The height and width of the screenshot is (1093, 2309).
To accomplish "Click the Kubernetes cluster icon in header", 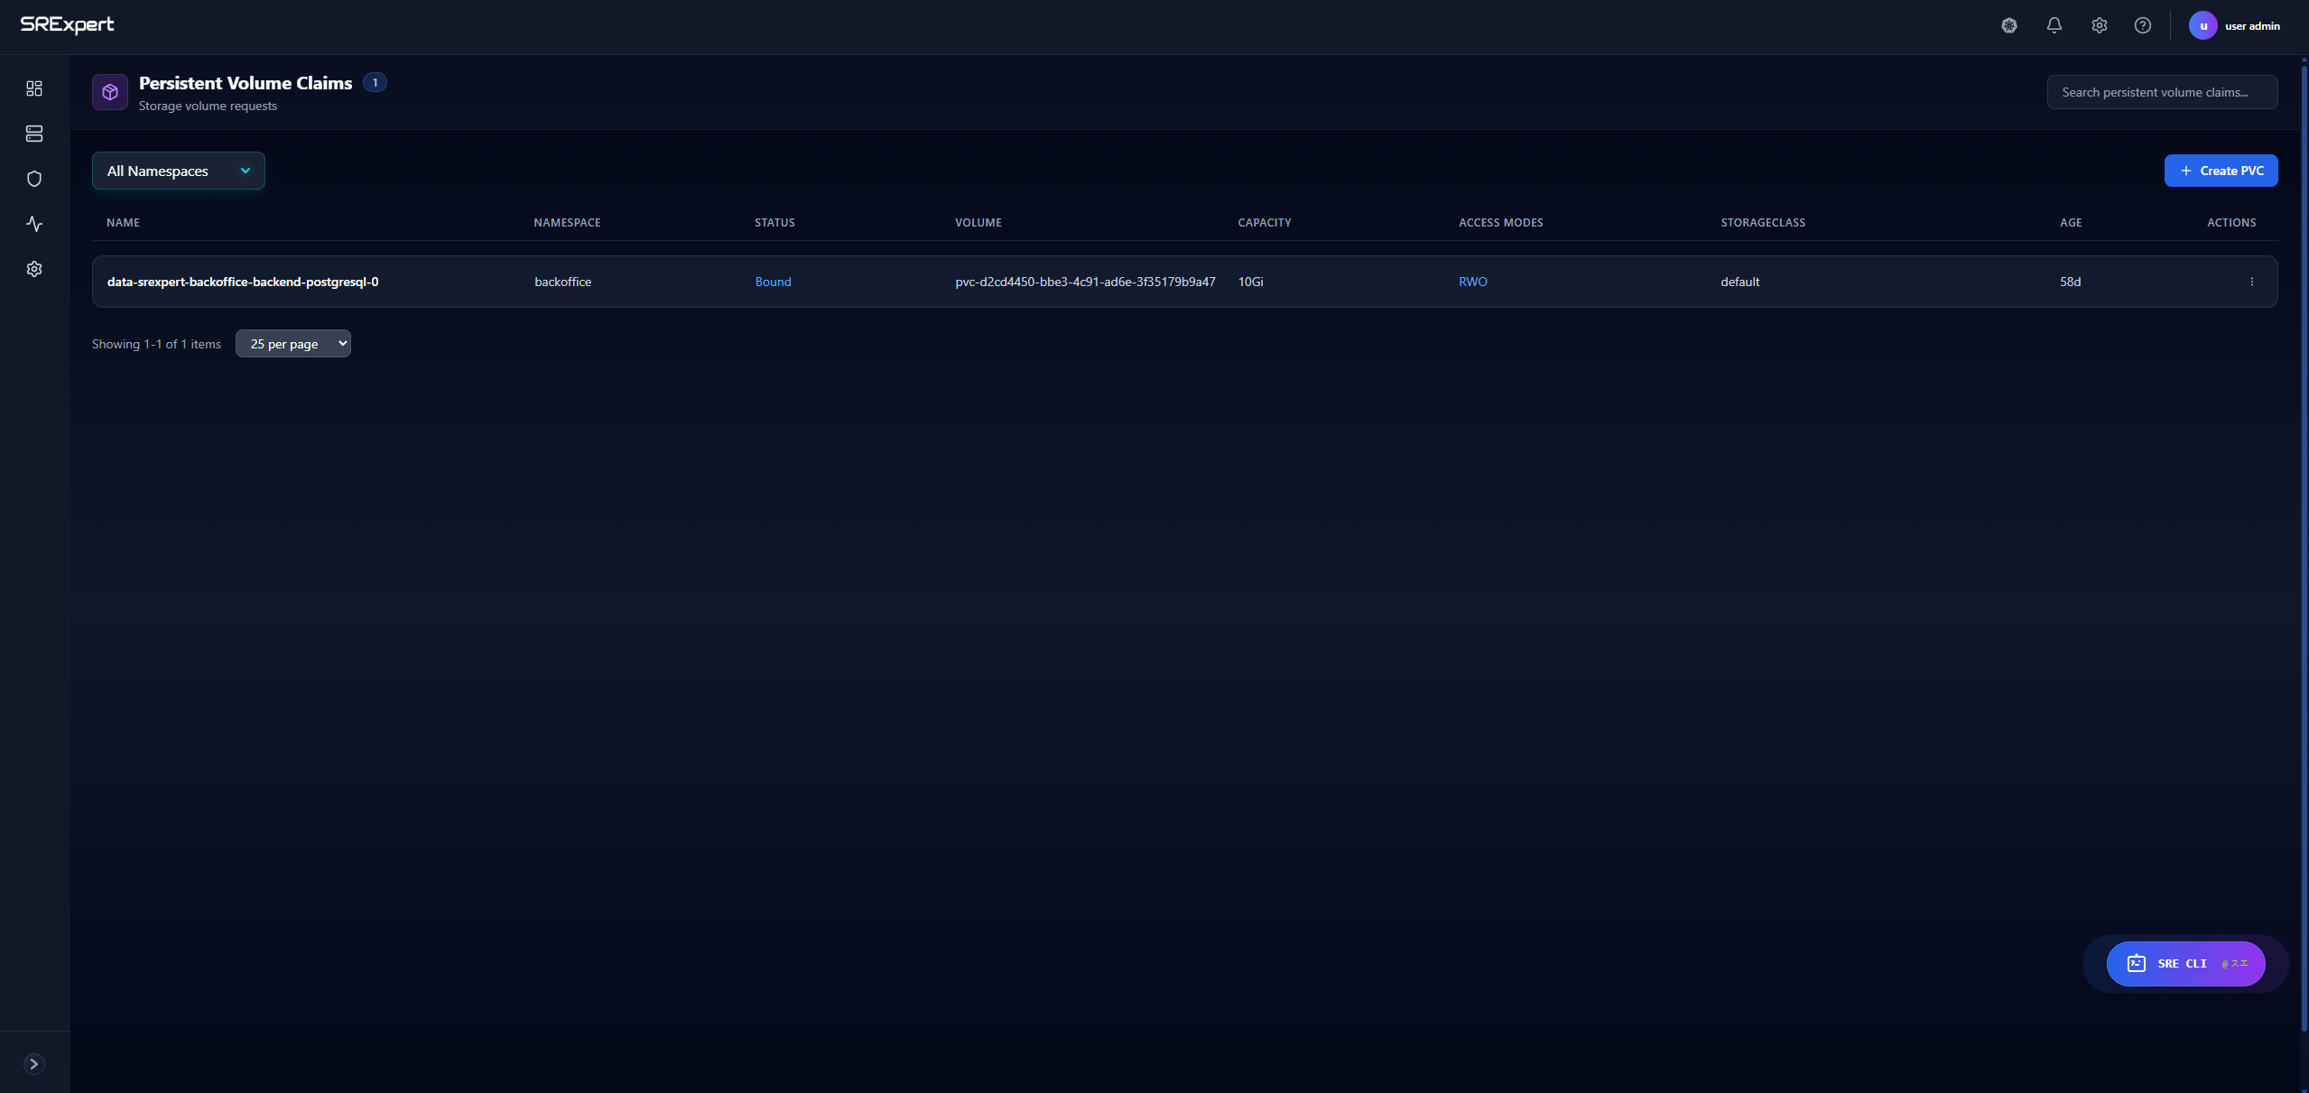I will point(2008,25).
